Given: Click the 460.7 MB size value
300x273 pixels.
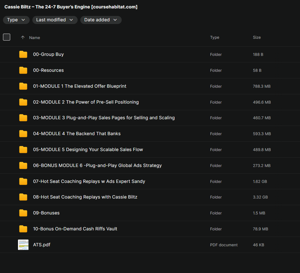Looking at the screenshot, I should (x=262, y=118).
